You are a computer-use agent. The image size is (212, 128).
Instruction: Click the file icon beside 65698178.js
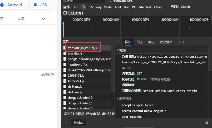[x=65, y=75]
